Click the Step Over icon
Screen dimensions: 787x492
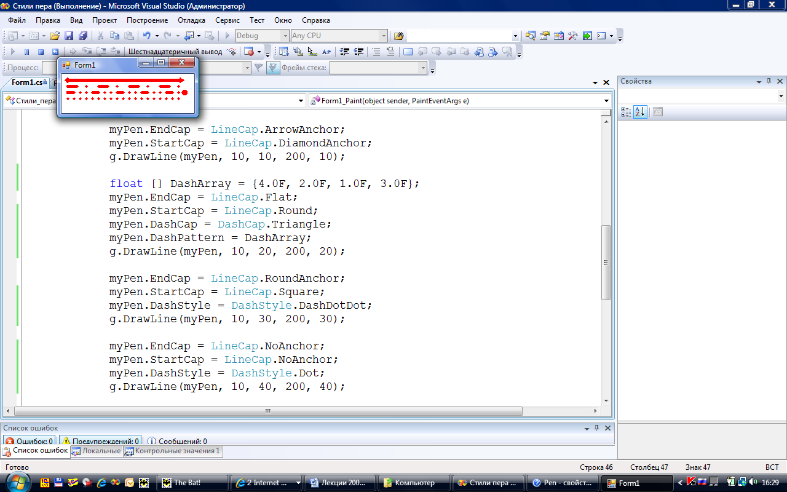(x=101, y=52)
